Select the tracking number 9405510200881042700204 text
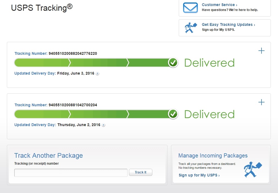This screenshot has width=278, height=193. 73,105
